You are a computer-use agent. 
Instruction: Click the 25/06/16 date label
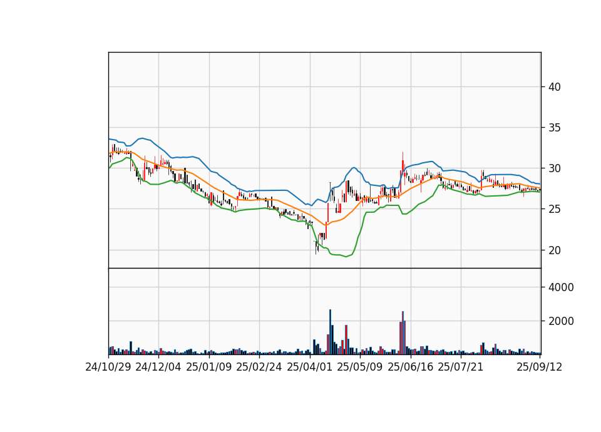click(411, 368)
